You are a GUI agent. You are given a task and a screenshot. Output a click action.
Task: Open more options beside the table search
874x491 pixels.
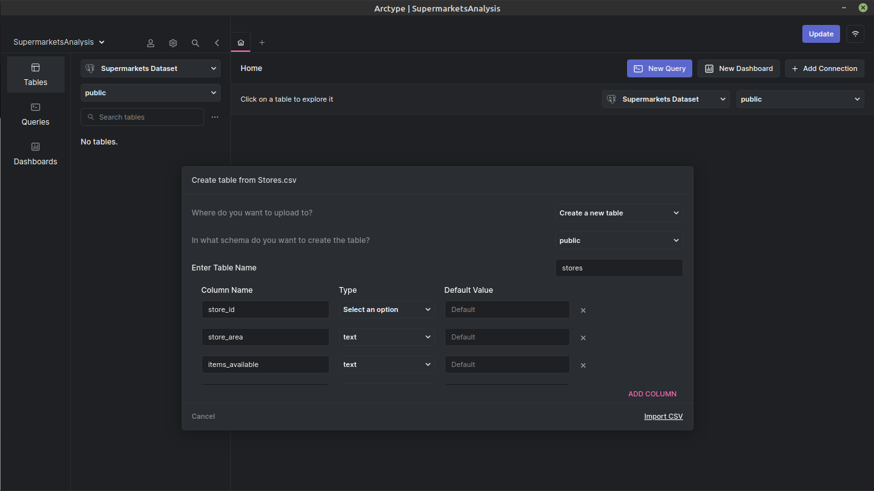(215, 117)
